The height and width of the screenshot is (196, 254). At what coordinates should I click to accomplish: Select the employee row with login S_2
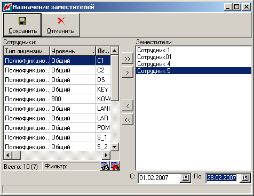click(x=57, y=147)
